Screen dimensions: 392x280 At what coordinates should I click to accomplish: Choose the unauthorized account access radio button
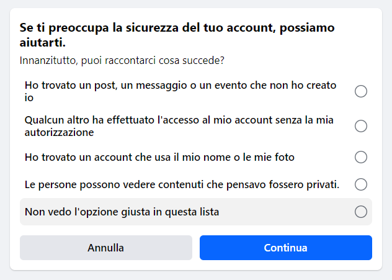(361, 126)
